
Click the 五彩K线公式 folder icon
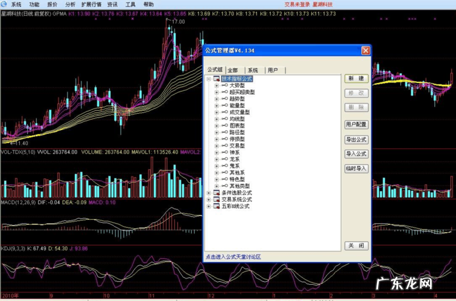coord(217,206)
